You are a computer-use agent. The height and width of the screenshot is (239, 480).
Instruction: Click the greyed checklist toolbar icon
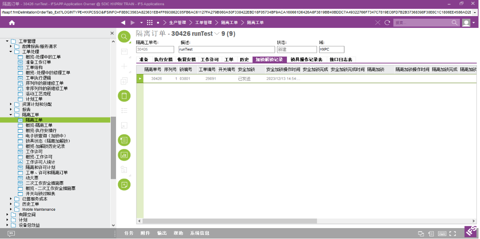(124, 169)
